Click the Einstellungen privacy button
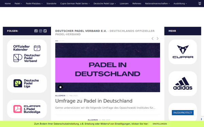 [160, 124]
